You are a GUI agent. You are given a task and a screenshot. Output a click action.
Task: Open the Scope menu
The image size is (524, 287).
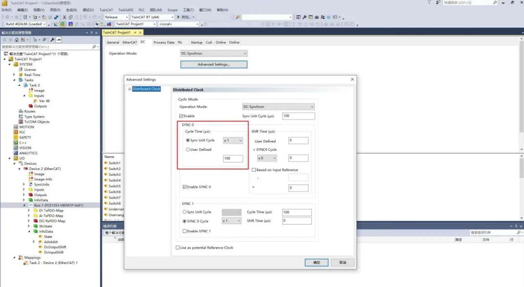point(173,10)
